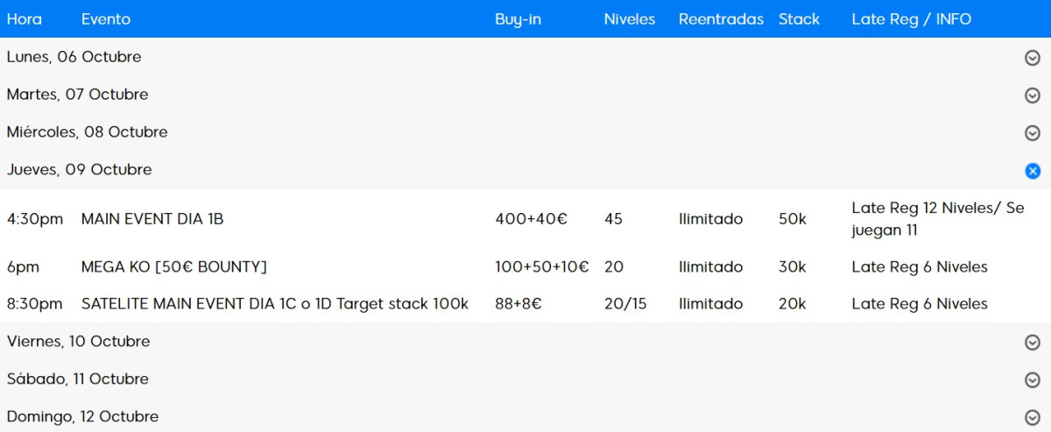1051x432 pixels.
Task: Select the MEGA KO [50€ BOUNTY] event
Action: (x=174, y=267)
